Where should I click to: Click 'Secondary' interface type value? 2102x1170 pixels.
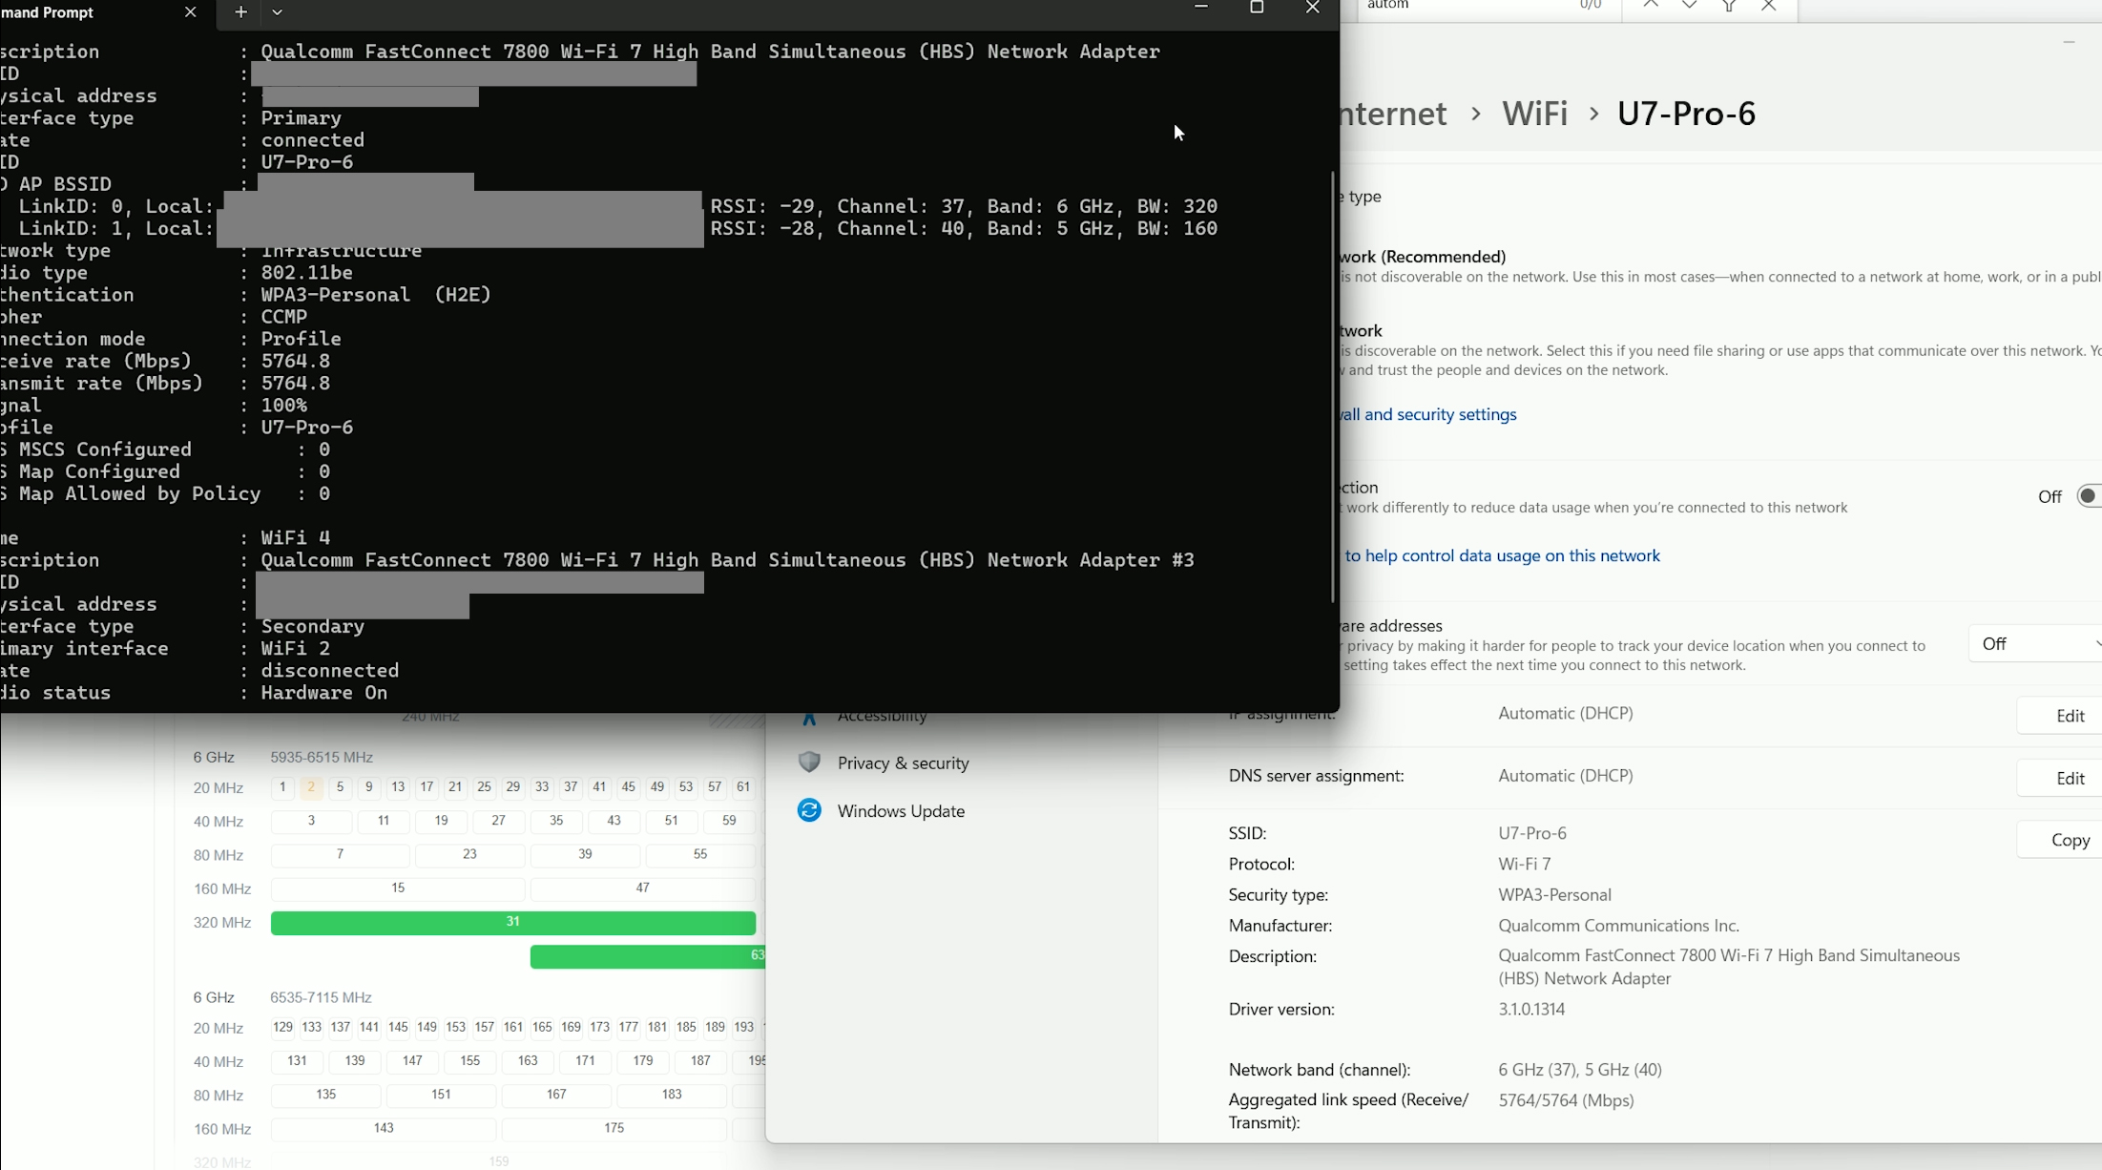pyautogui.click(x=313, y=627)
